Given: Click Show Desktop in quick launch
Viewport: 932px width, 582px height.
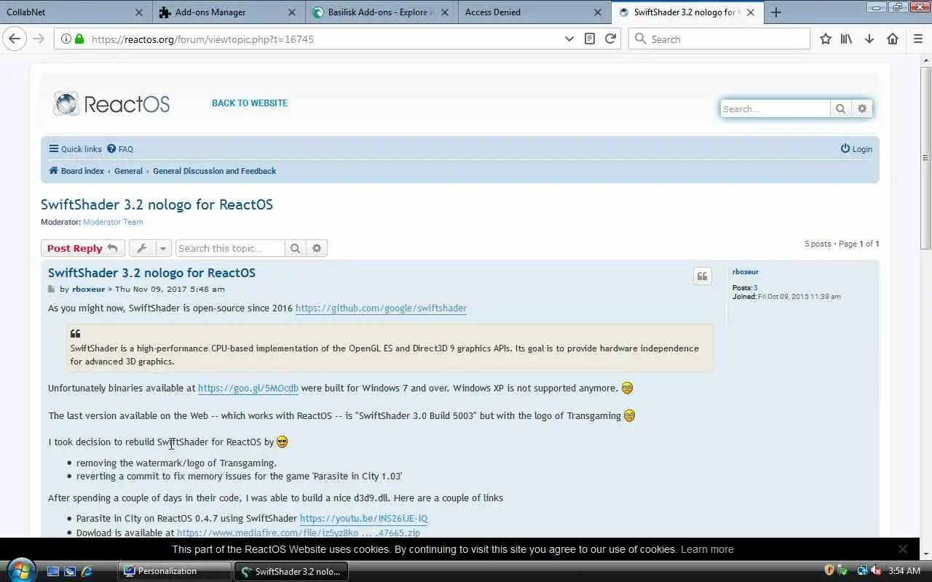Looking at the screenshot, I should tap(52, 571).
